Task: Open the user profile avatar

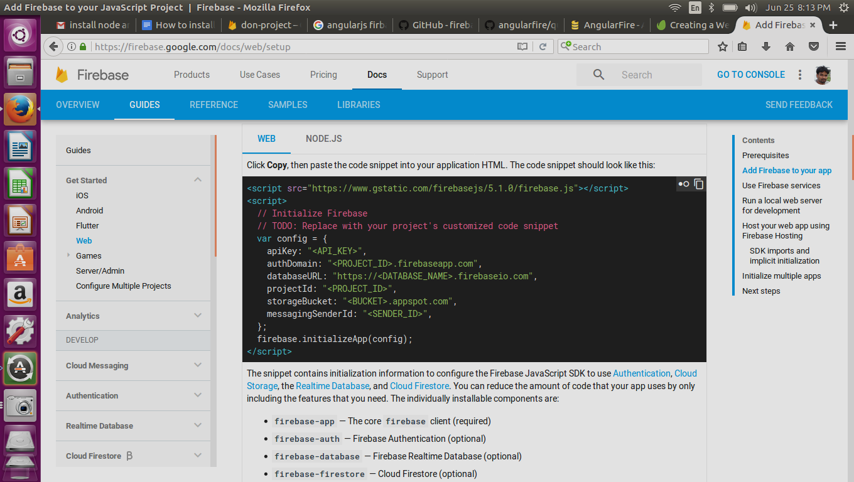Action: point(823,75)
